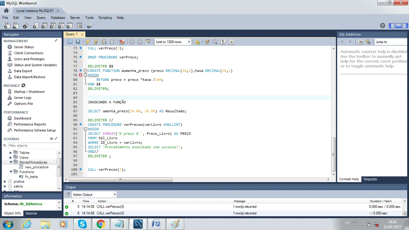Click the Filter objects search field
The width and height of the screenshot is (409, 230).
point(34,146)
